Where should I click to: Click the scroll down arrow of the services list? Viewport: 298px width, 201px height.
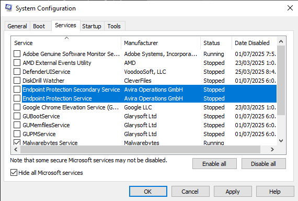[281, 141]
